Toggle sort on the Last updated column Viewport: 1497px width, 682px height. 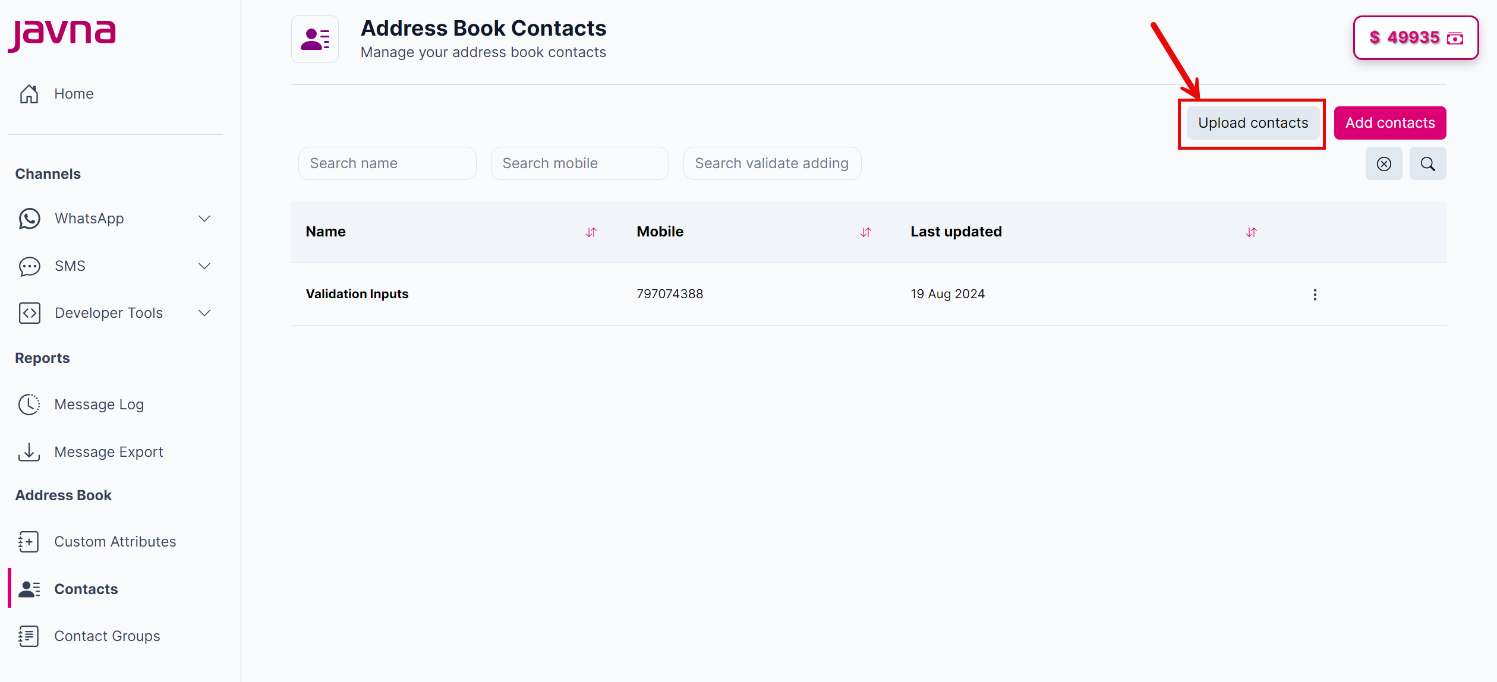click(x=1251, y=232)
